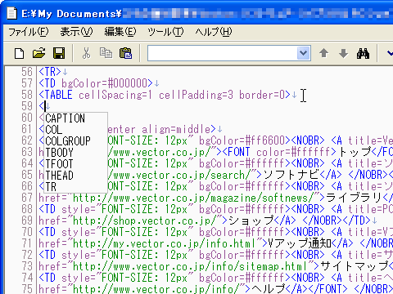Click line number 70 in the gutter

click(x=27, y=232)
